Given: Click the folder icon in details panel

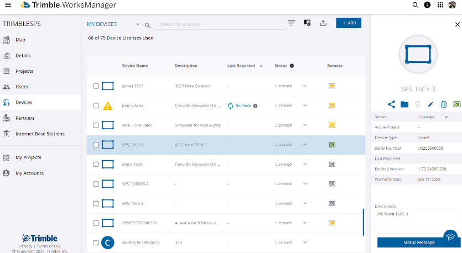Looking at the screenshot, I should pyautogui.click(x=404, y=104).
